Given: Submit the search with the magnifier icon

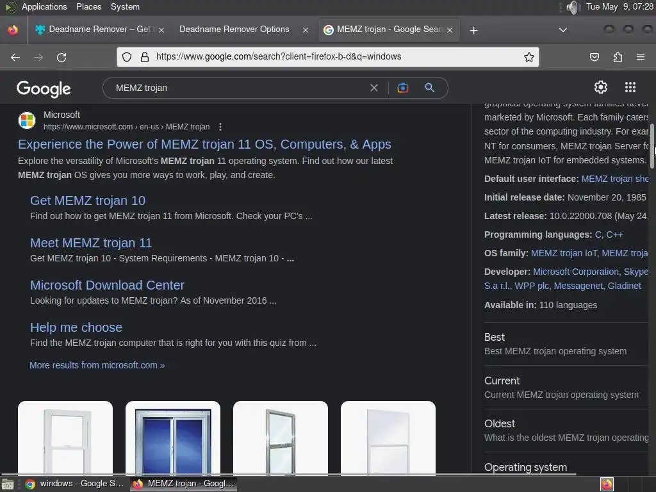Looking at the screenshot, I should [x=429, y=87].
